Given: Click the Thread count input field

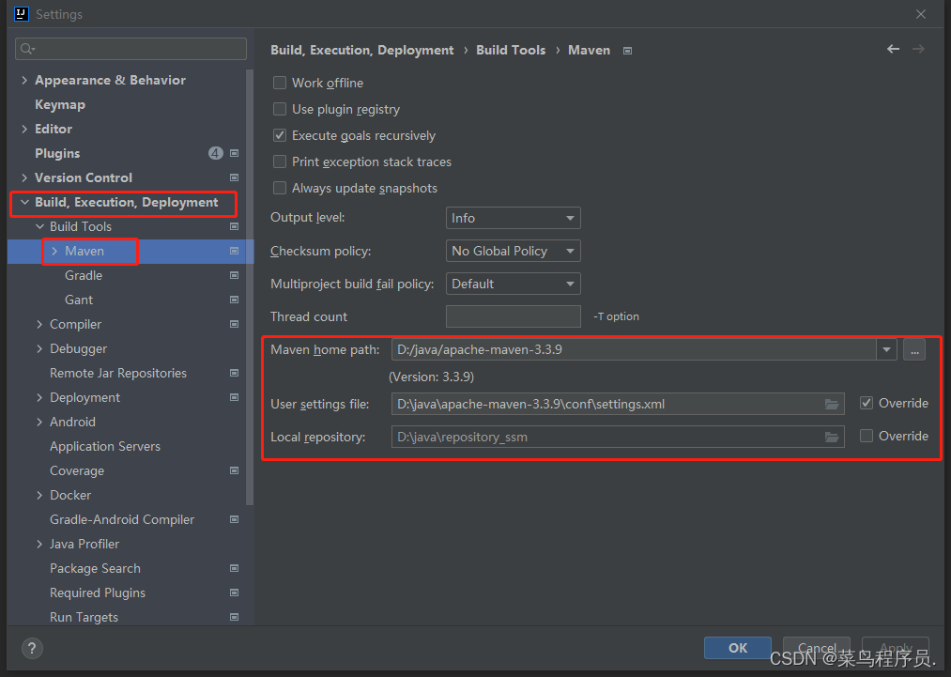Looking at the screenshot, I should click(514, 316).
